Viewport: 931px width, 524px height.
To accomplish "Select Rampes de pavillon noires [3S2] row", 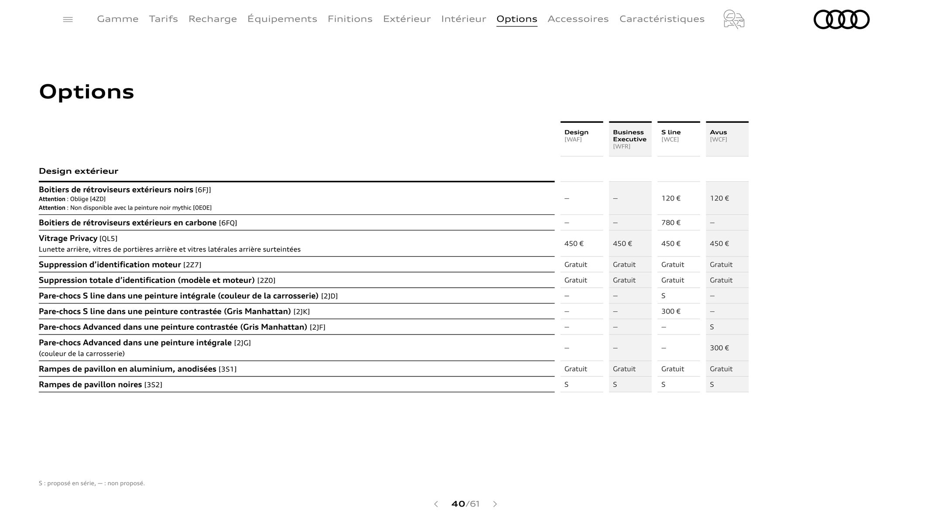I will click(297, 385).
